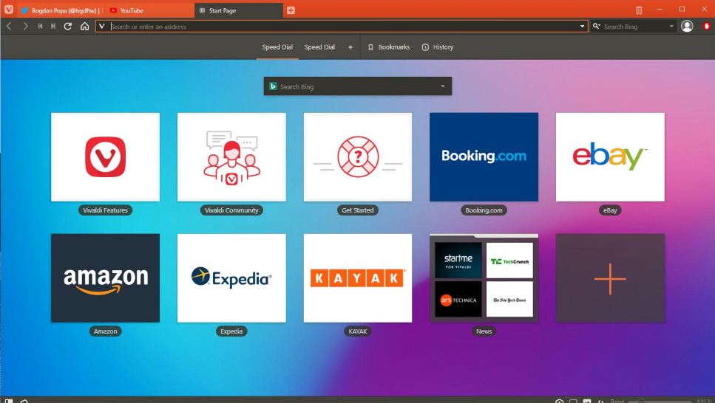Viewport: 715px width, 403px height.
Task: Click the 'Vivaldi Community' caption label
Action: 231,210
